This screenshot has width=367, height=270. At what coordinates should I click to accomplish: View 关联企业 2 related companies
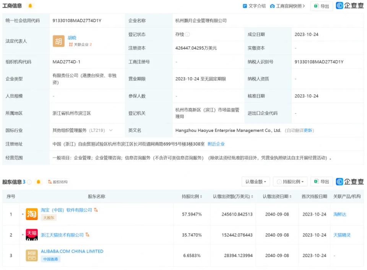click(x=80, y=44)
